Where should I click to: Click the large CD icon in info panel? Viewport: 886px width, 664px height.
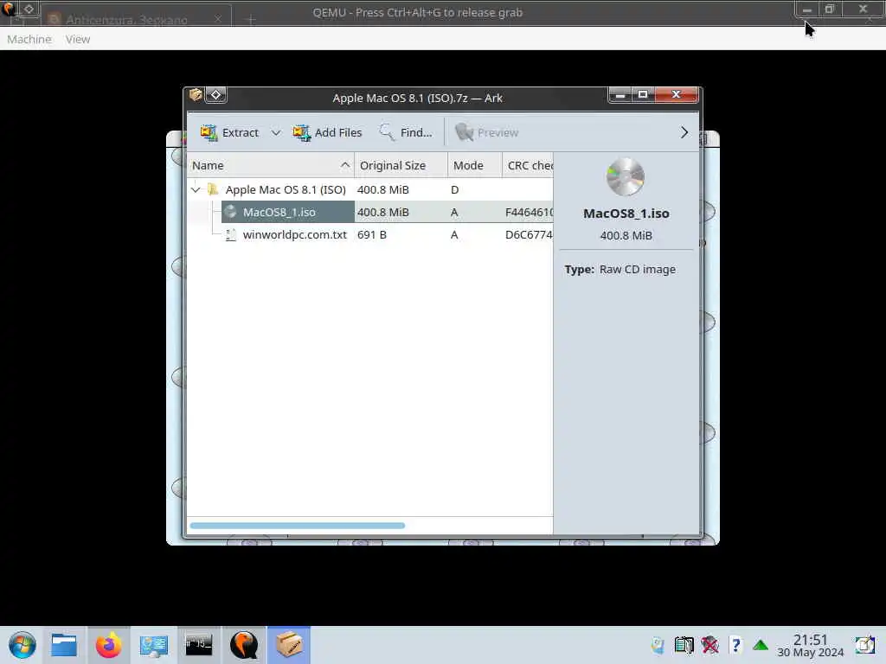click(626, 176)
